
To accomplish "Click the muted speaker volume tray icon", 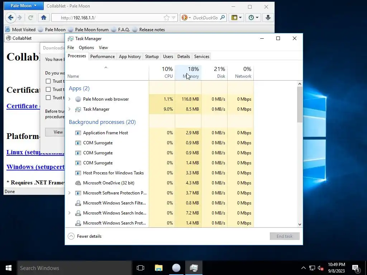I will [x=321, y=268].
